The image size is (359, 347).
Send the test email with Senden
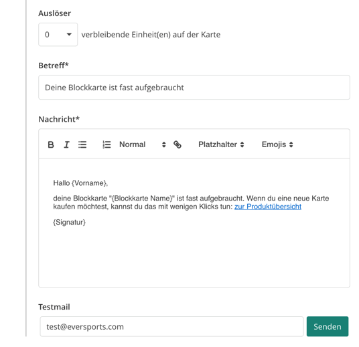point(328,327)
